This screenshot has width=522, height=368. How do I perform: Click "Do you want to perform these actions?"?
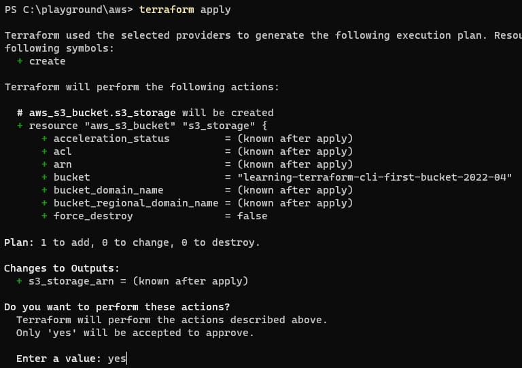tap(117, 307)
